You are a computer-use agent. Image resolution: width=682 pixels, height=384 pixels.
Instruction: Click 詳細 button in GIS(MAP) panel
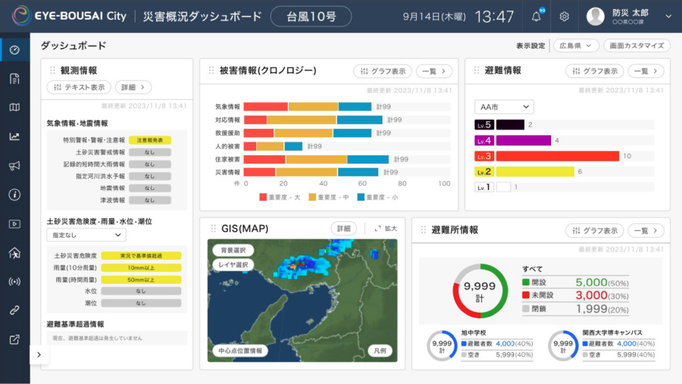click(343, 229)
